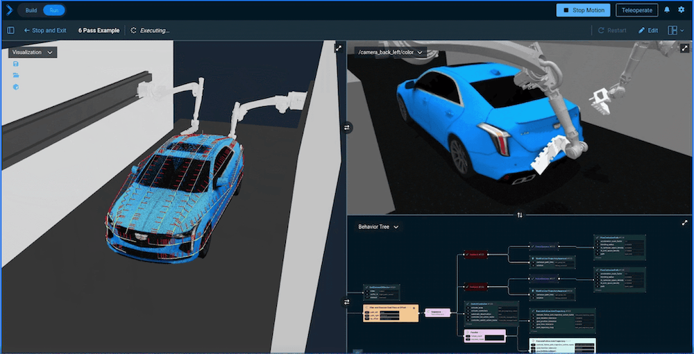Open the Behavior Tree pane dropdown
Screen dimensions: 694x354
pyautogui.click(x=380, y=227)
